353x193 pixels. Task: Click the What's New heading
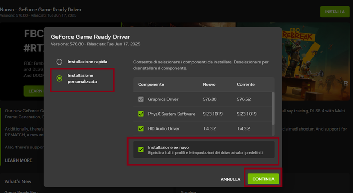pyautogui.click(x=18, y=181)
